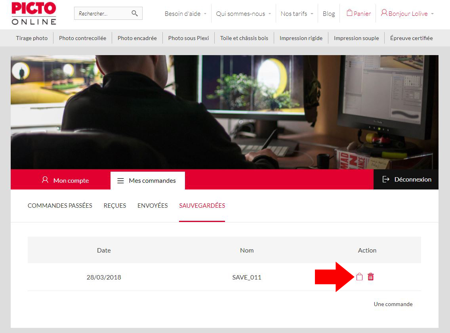Screen dimensions: 450x333
Task: Switch to the REÇUES tab
Action: (114, 205)
